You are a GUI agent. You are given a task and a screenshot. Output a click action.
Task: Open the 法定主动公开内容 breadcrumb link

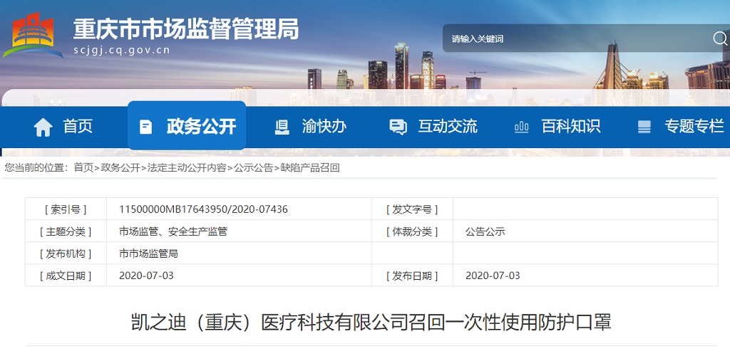187,168
